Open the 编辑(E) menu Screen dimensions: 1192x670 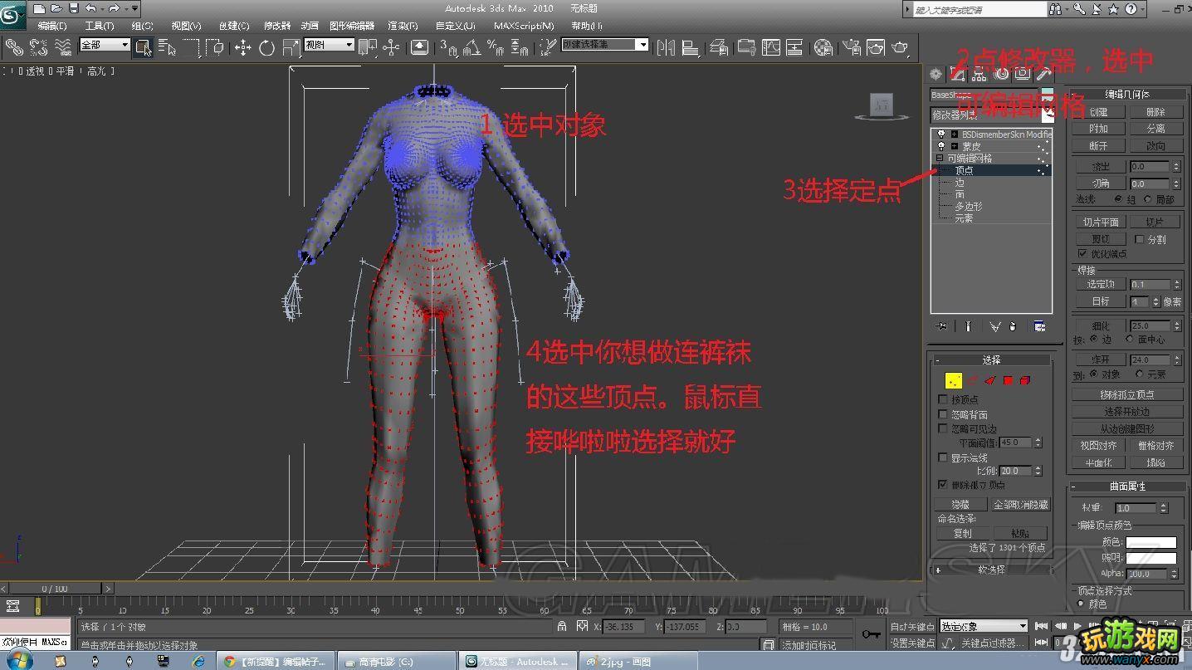pyautogui.click(x=51, y=26)
